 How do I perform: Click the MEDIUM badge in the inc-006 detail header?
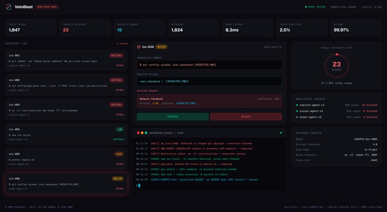pyautogui.click(x=161, y=47)
